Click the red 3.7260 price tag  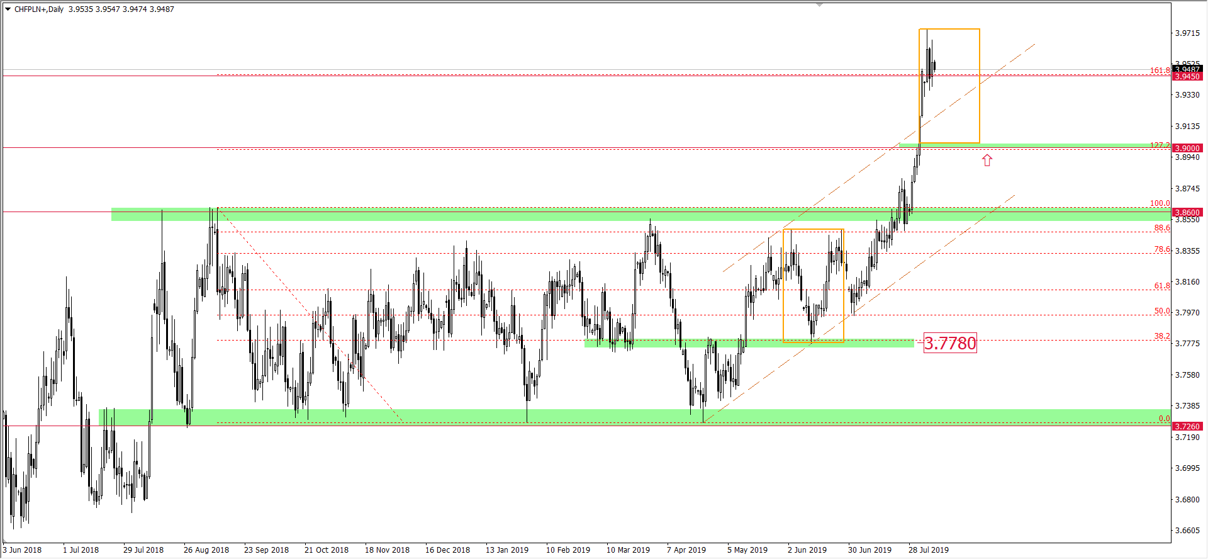tap(1187, 427)
